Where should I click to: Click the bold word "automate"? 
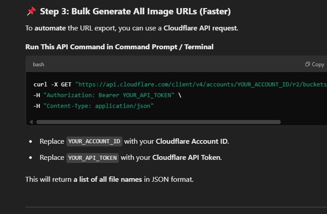point(50,28)
